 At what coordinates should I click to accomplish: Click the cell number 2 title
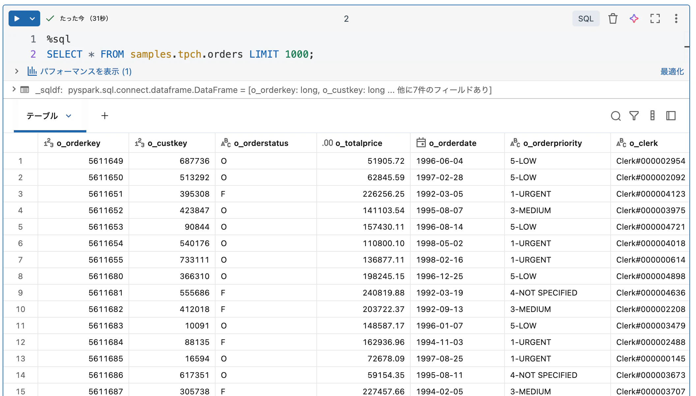tap(346, 19)
